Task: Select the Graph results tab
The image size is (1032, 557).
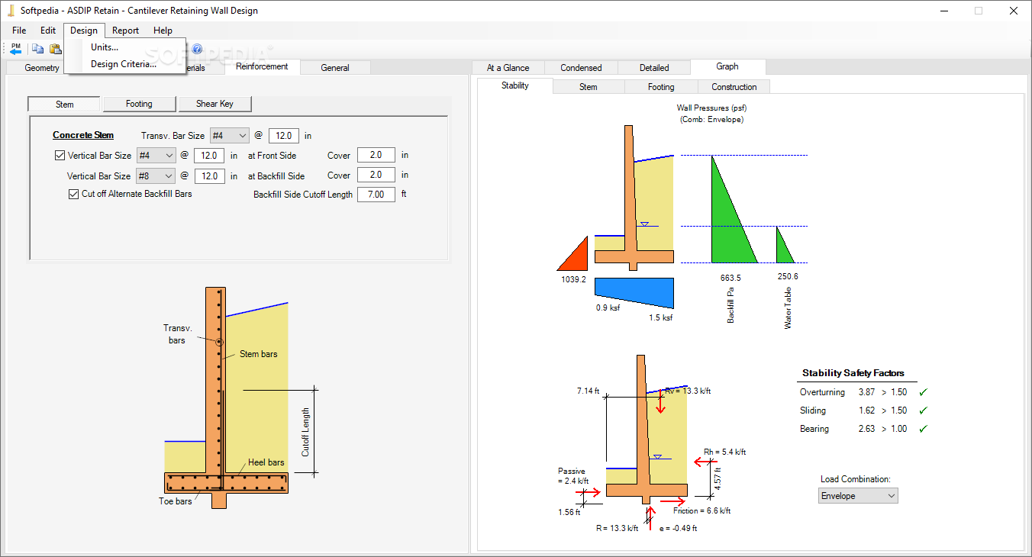Action: (x=727, y=67)
